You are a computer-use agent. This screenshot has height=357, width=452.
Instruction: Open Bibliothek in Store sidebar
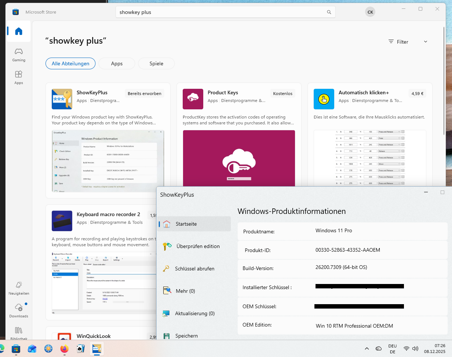[19, 333]
